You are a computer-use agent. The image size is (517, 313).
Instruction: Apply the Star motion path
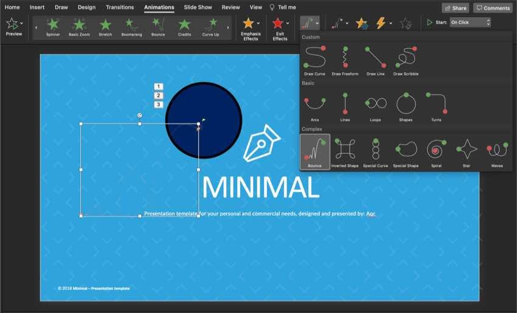click(x=467, y=151)
